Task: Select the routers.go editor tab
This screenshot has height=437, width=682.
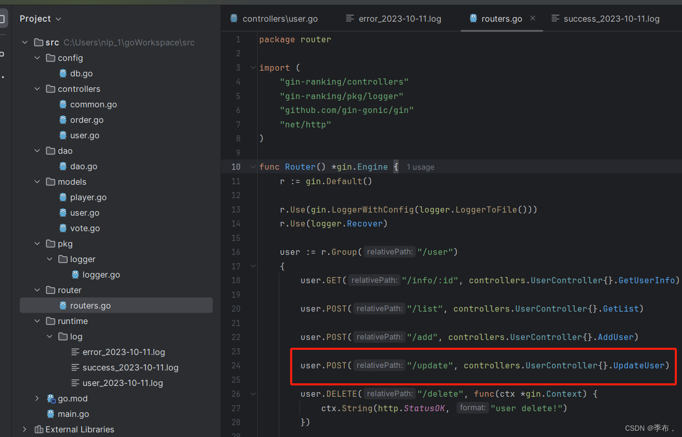Action: click(x=502, y=19)
